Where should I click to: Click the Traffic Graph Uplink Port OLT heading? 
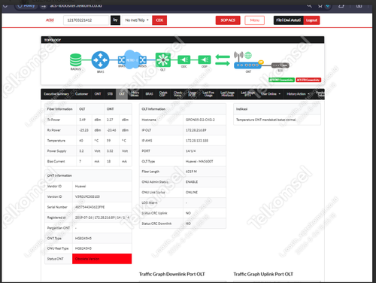click(x=263, y=274)
